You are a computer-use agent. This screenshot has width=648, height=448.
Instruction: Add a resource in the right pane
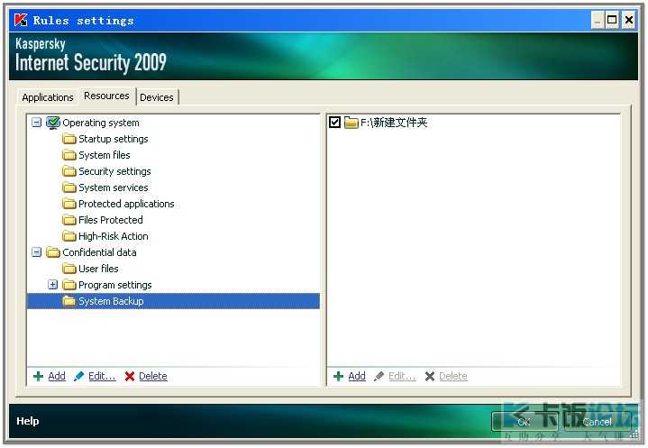[x=357, y=376]
